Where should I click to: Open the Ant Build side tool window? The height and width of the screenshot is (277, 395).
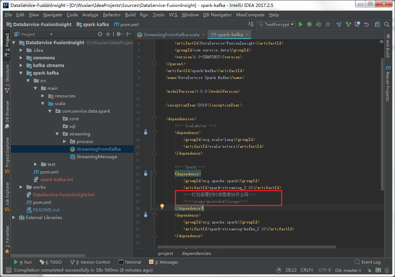click(388, 46)
